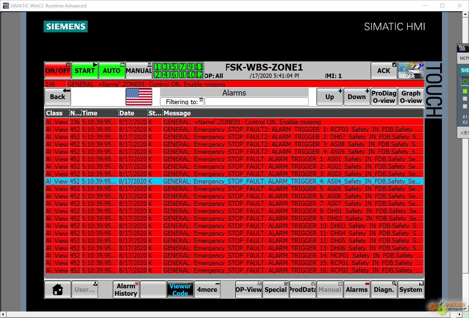This screenshot has height=318, width=469.
Task: Move alarm list Up
Action: coord(330,97)
